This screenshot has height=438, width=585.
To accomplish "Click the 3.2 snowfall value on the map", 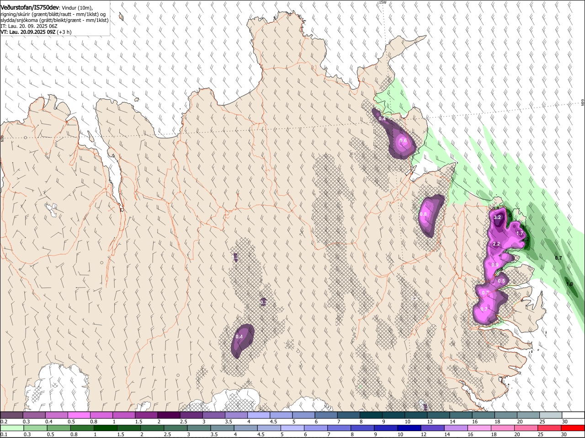I will pyautogui.click(x=498, y=217).
